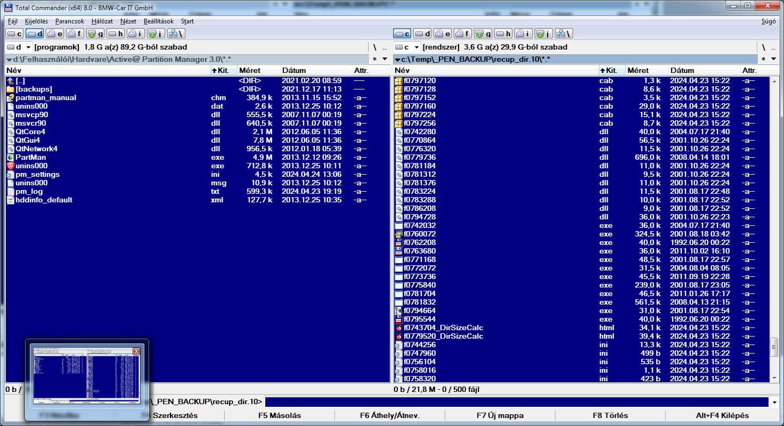Viewport: 784px width, 426px height.
Task: Select the Total Commander window preview thumbnail
Action: click(x=86, y=375)
